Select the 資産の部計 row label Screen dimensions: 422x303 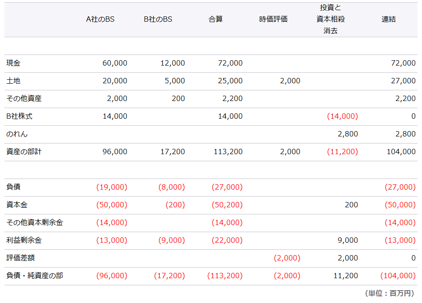[x=24, y=152]
